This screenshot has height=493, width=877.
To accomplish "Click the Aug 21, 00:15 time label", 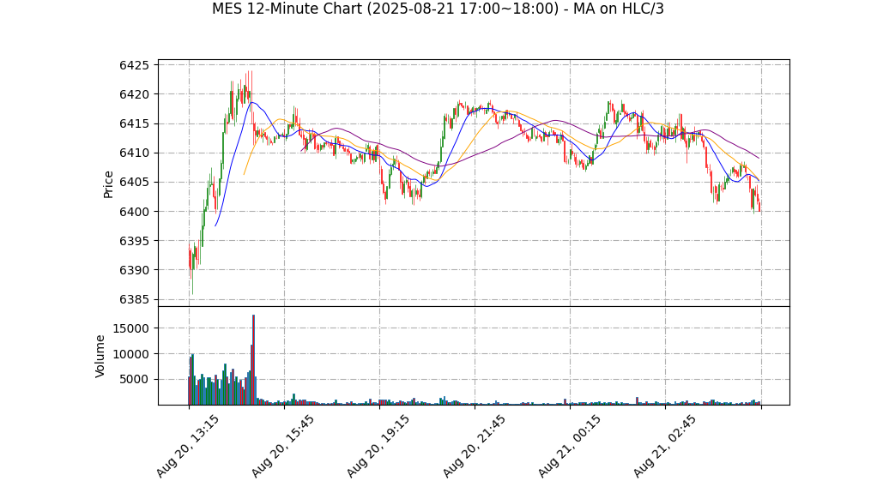I will pos(570,446).
